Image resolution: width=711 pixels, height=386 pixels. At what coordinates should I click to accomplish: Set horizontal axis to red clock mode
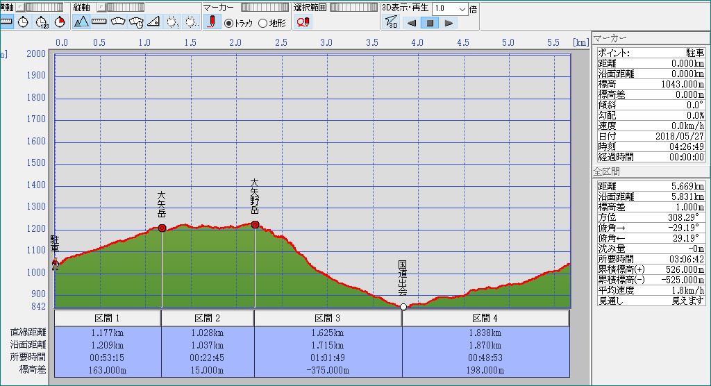pyautogui.click(x=60, y=22)
